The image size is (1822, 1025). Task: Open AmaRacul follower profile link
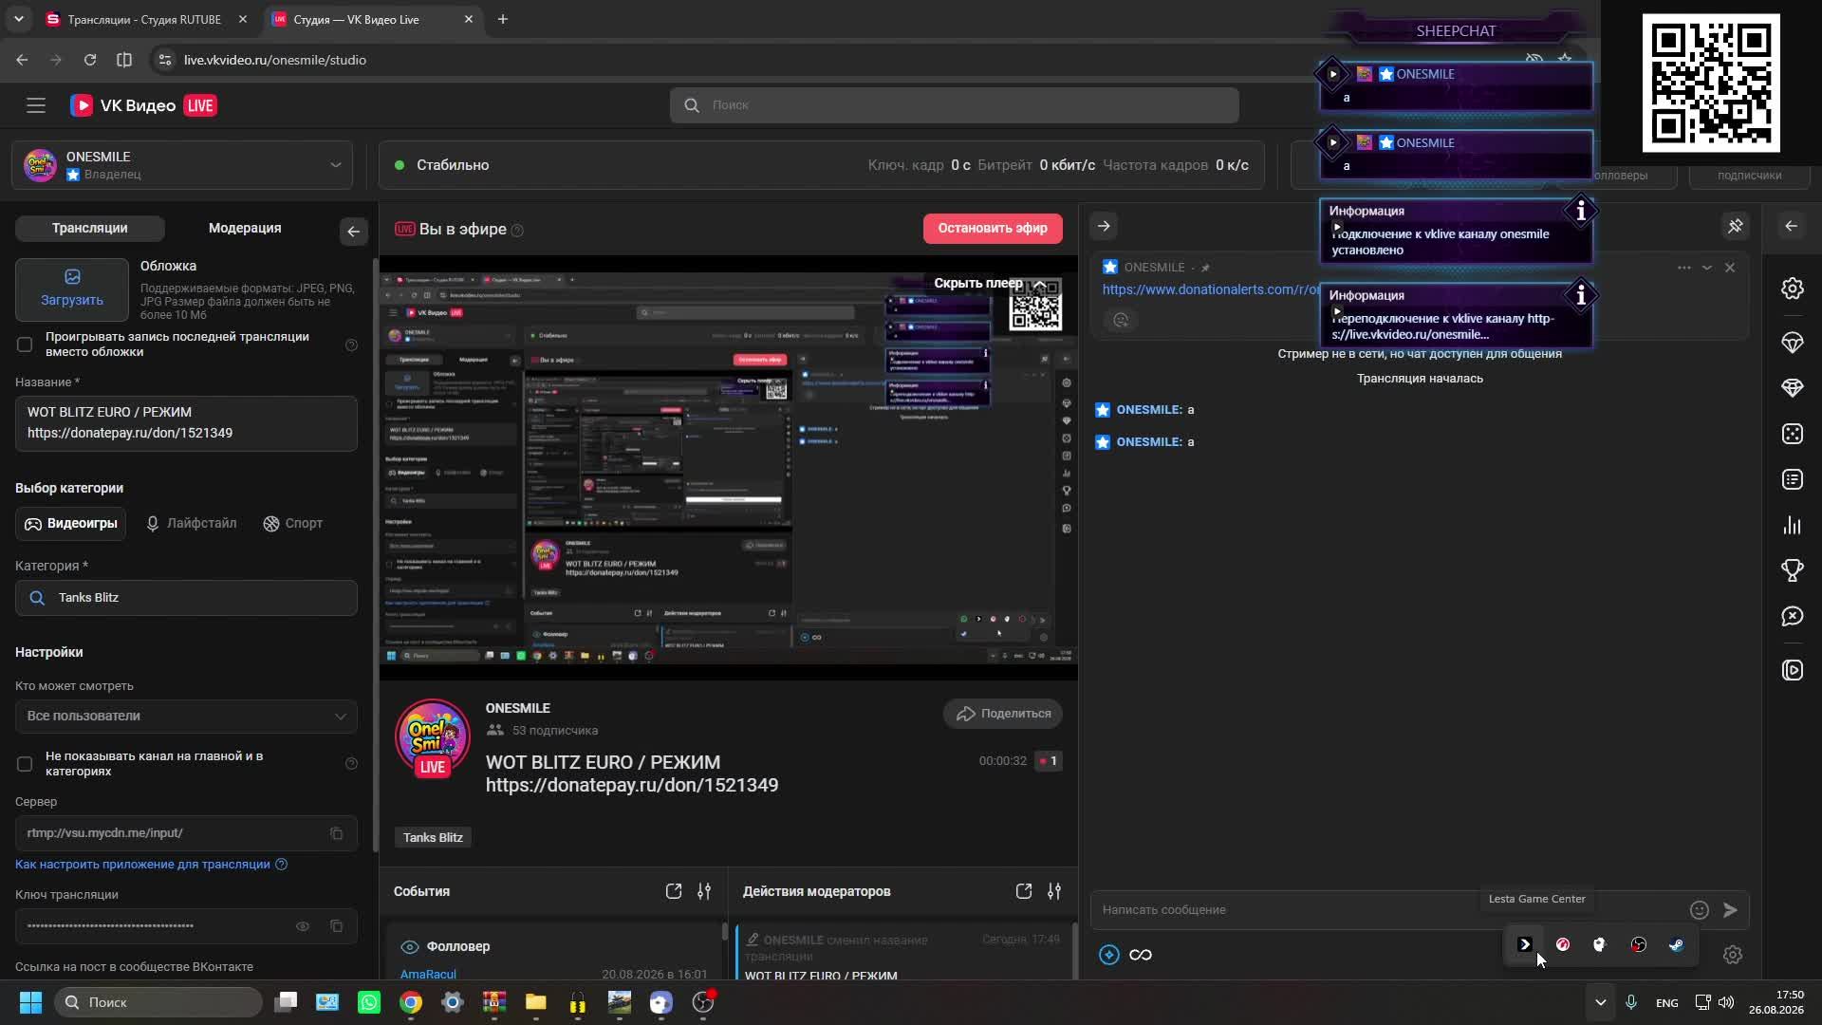click(x=428, y=975)
